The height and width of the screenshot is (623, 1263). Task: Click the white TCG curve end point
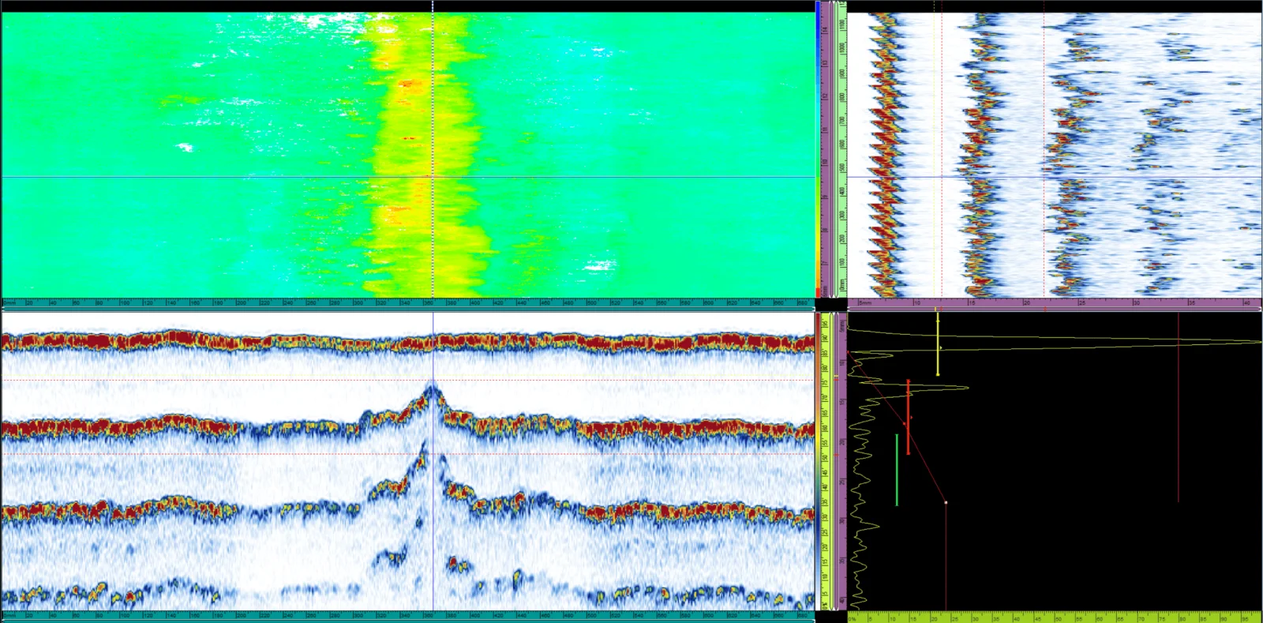coord(946,502)
